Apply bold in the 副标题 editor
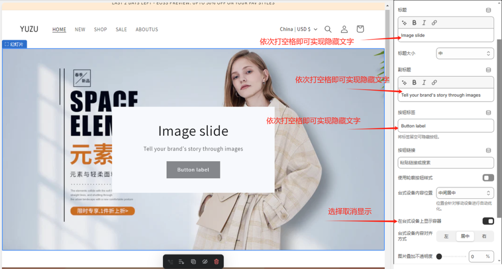 414,82
